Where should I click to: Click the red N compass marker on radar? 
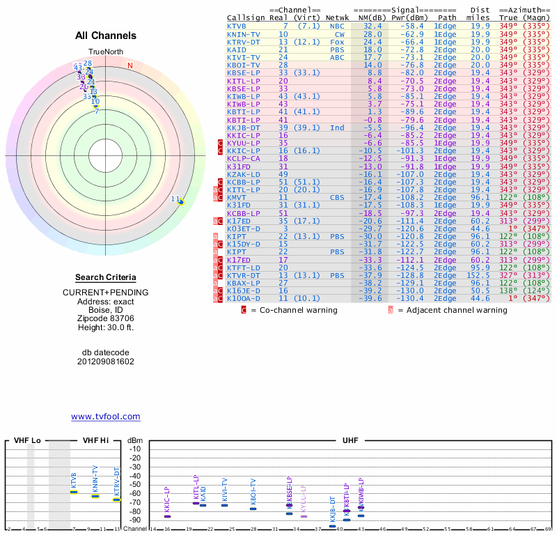click(x=130, y=66)
